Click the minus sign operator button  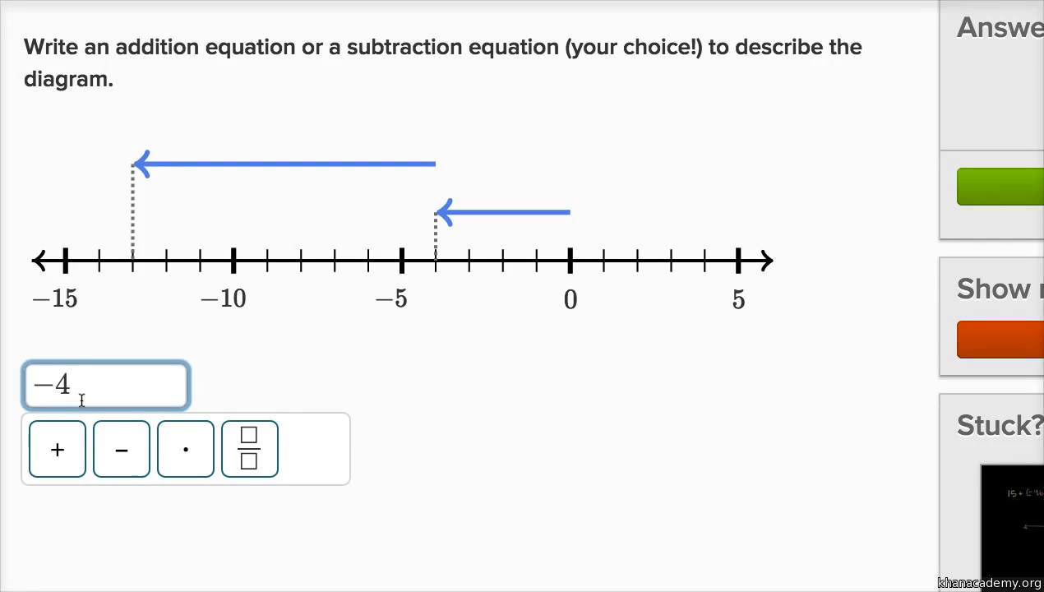122,449
